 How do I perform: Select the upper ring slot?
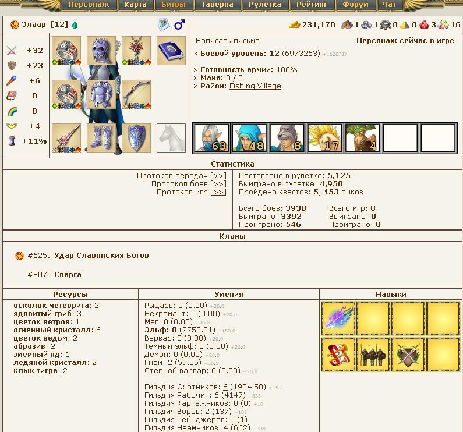(66, 51)
